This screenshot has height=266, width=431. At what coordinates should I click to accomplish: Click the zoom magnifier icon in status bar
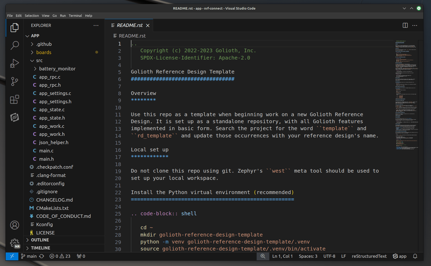pyautogui.click(x=263, y=256)
